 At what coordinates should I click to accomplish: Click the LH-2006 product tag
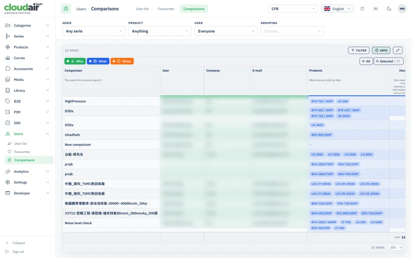coord(317,154)
